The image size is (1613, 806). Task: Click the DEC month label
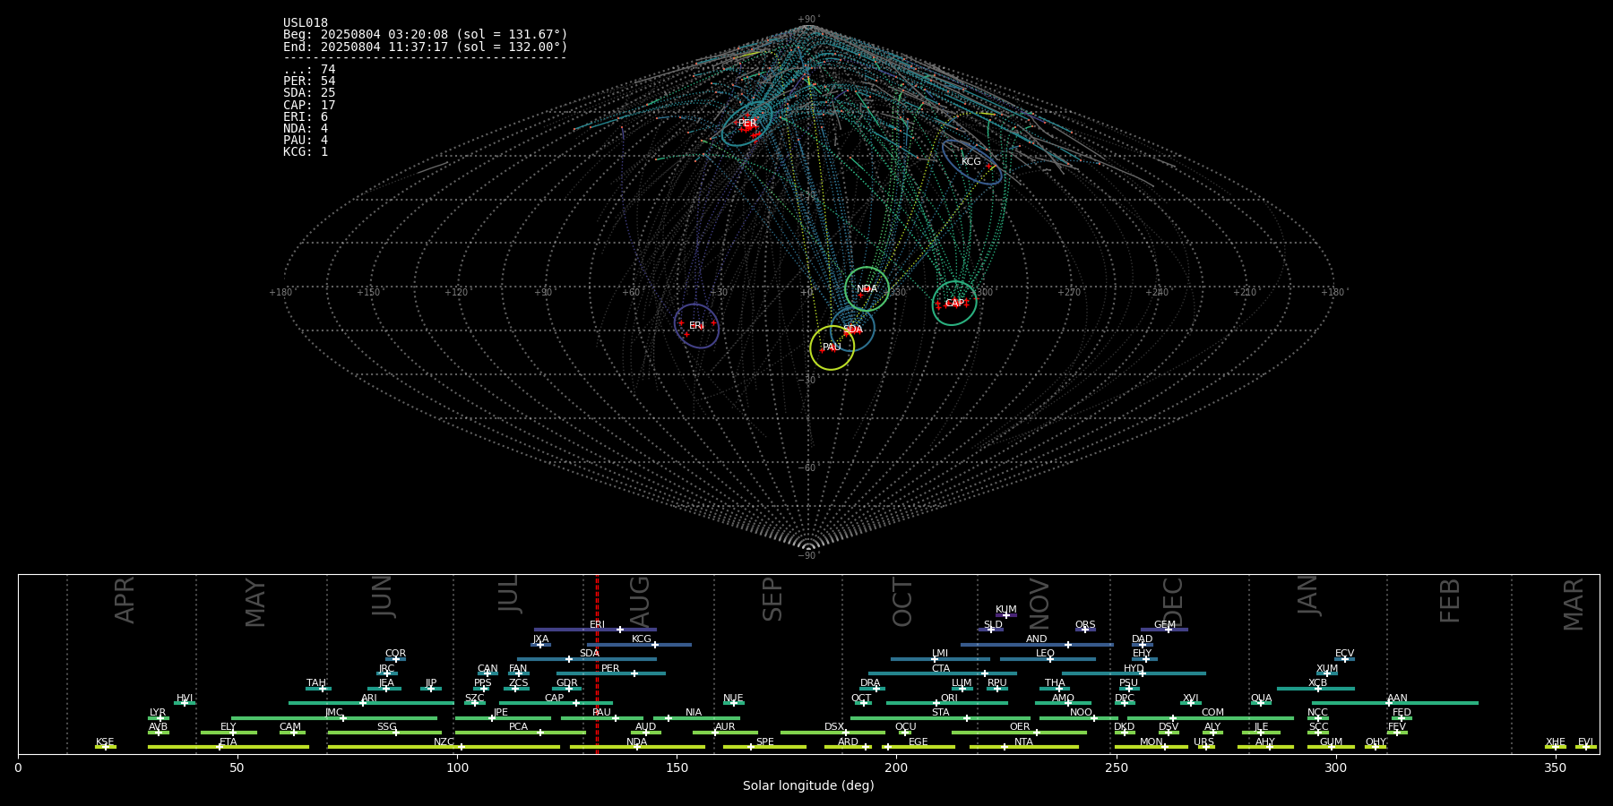click(1173, 602)
